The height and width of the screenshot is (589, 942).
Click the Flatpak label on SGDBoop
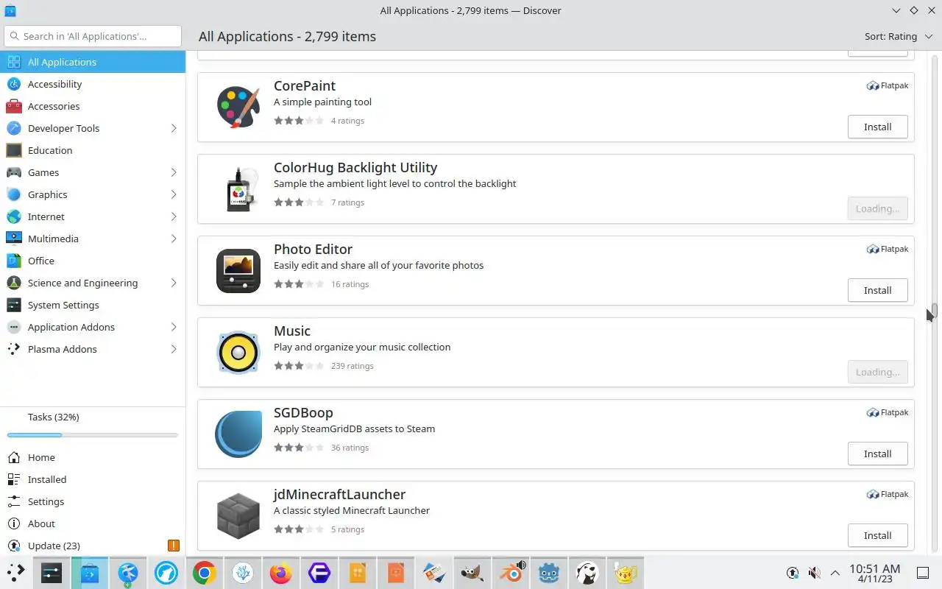(x=888, y=412)
